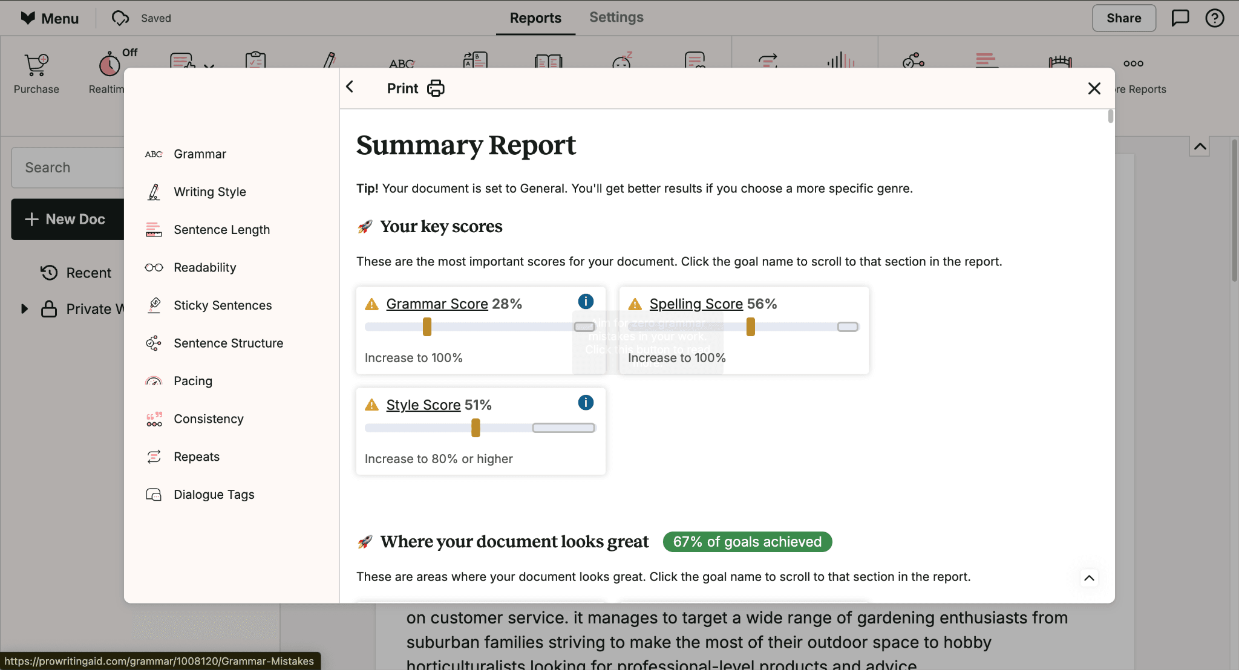Click the Style Score slider marker
Viewport: 1239px width, 670px height.
[x=476, y=428]
